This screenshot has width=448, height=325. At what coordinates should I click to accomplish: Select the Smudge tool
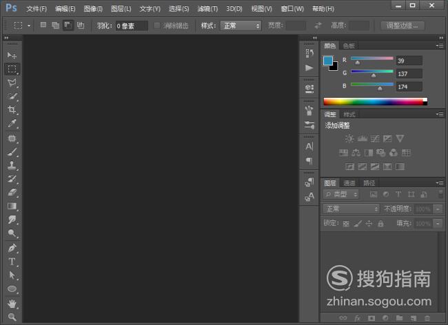(x=12, y=220)
